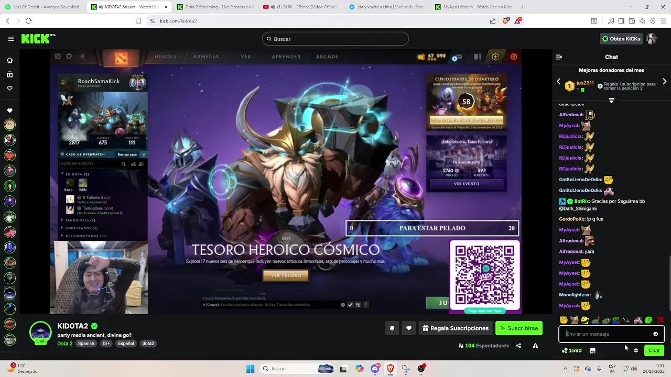Click the KIDOTA2 channel avatar with LIVE badge
Viewport: 671px width, 377px height.
(40, 333)
